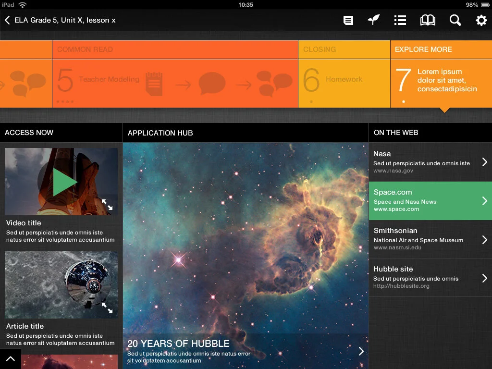Open the partially visible red nebula thumbnail

tap(69, 362)
